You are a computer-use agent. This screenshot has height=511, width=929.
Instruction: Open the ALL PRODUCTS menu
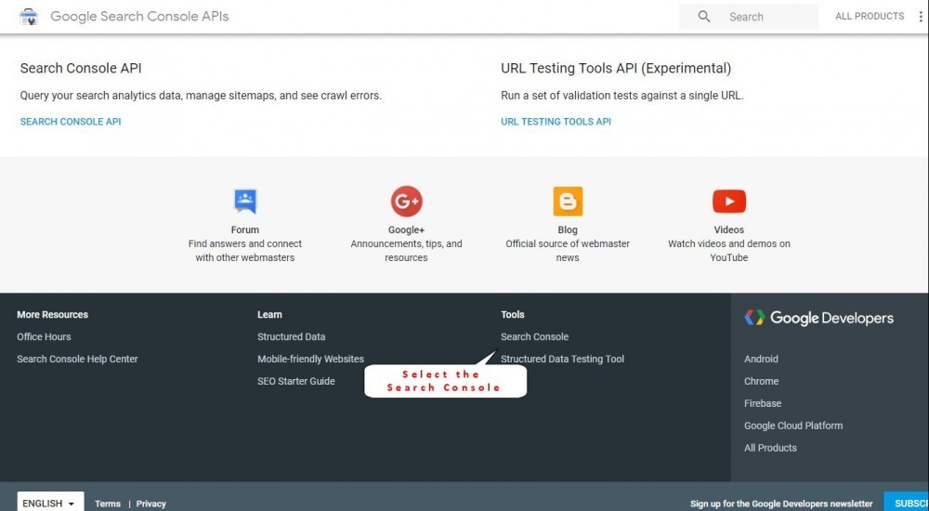[870, 16]
